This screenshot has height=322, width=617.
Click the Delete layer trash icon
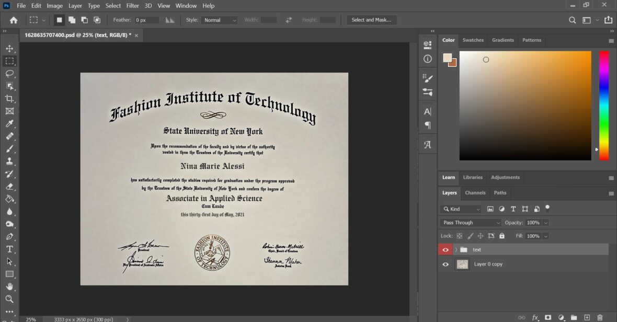point(600,317)
